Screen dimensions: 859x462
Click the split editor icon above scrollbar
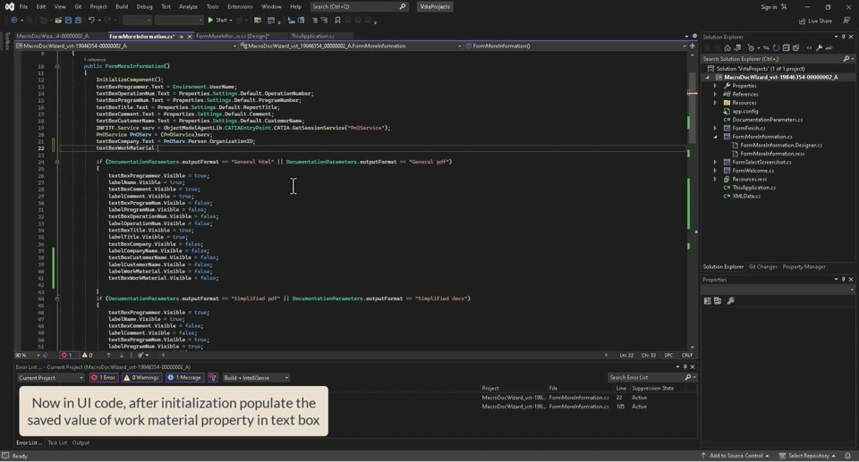693,46
